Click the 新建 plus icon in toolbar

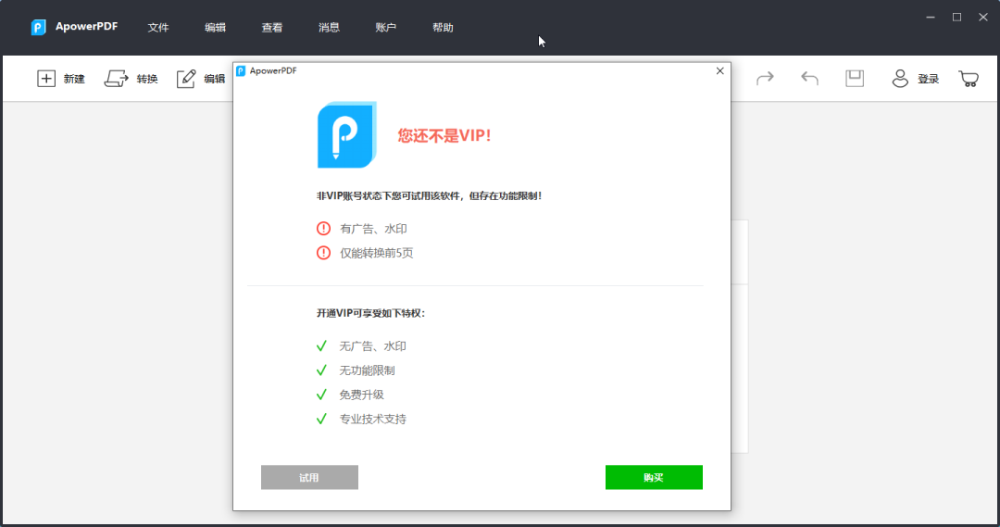pos(46,79)
